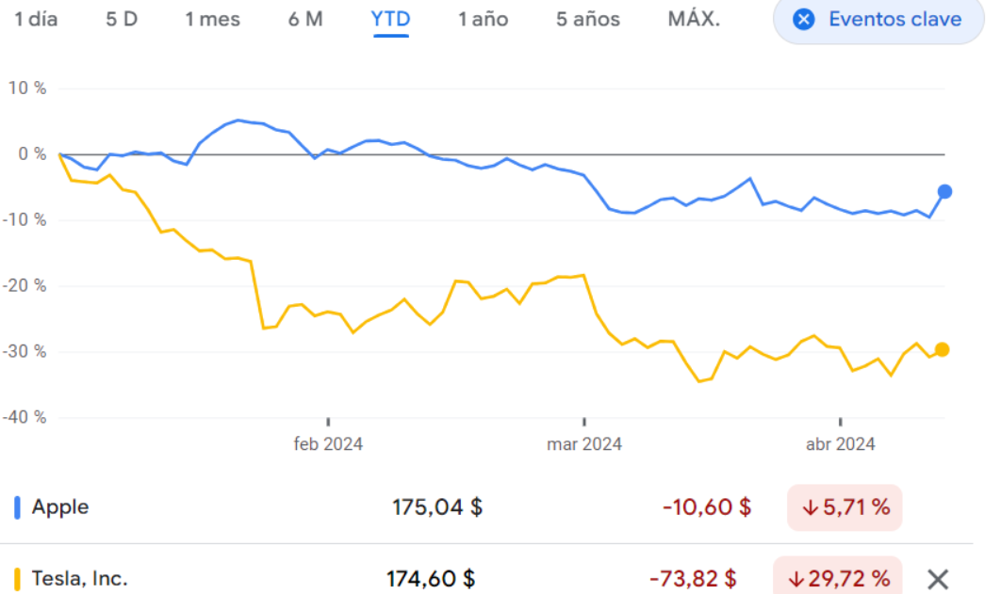The height and width of the screenshot is (594, 1001).
Task: Switch to the 5 D range
Action: [x=122, y=19]
